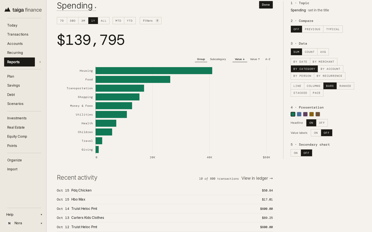Expand the Reports submenu chevron

pyautogui.click(x=40, y=62)
